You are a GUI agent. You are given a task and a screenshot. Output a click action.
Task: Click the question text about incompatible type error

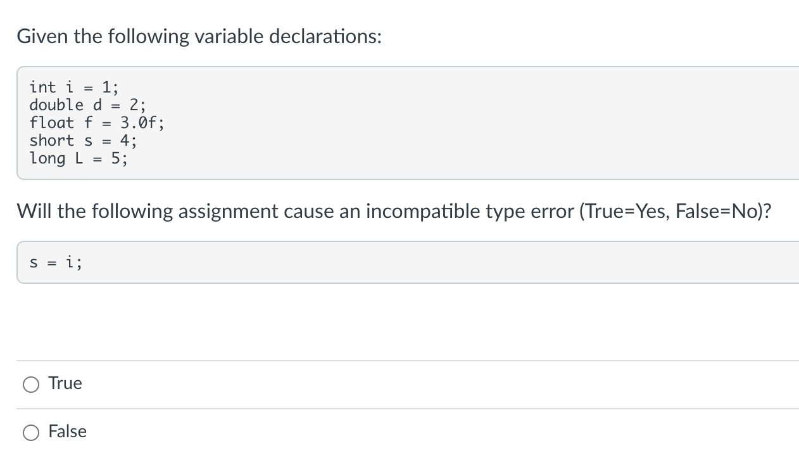(393, 211)
